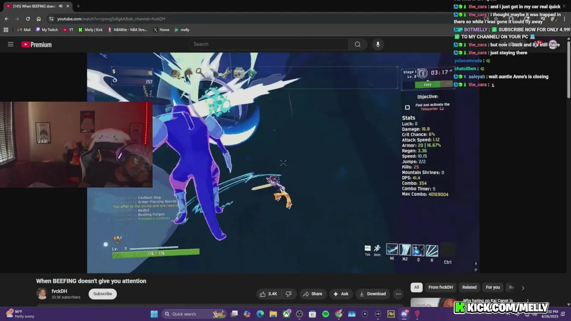Click the video player to pause

(x=283, y=163)
